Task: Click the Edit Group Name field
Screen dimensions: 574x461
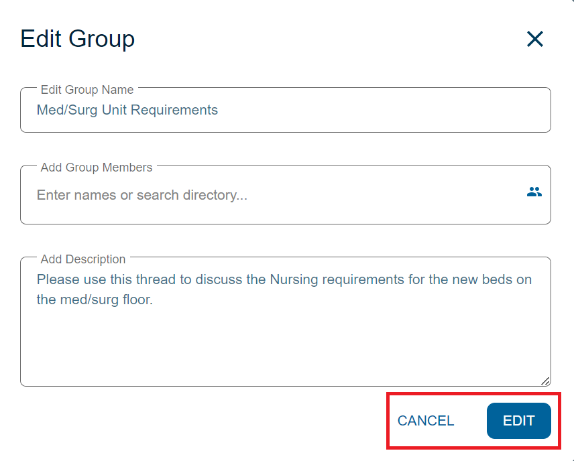Action: point(286,110)
